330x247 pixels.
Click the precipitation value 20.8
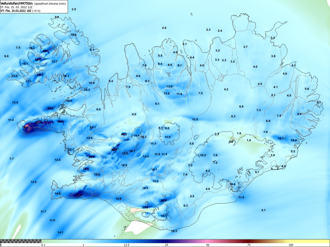(50, 109)
